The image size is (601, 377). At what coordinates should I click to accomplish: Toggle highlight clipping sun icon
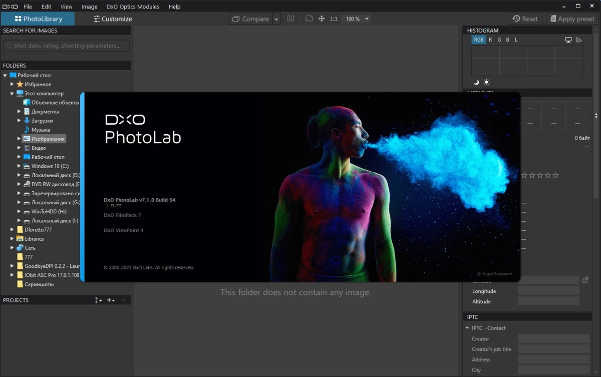click(486, 82)
